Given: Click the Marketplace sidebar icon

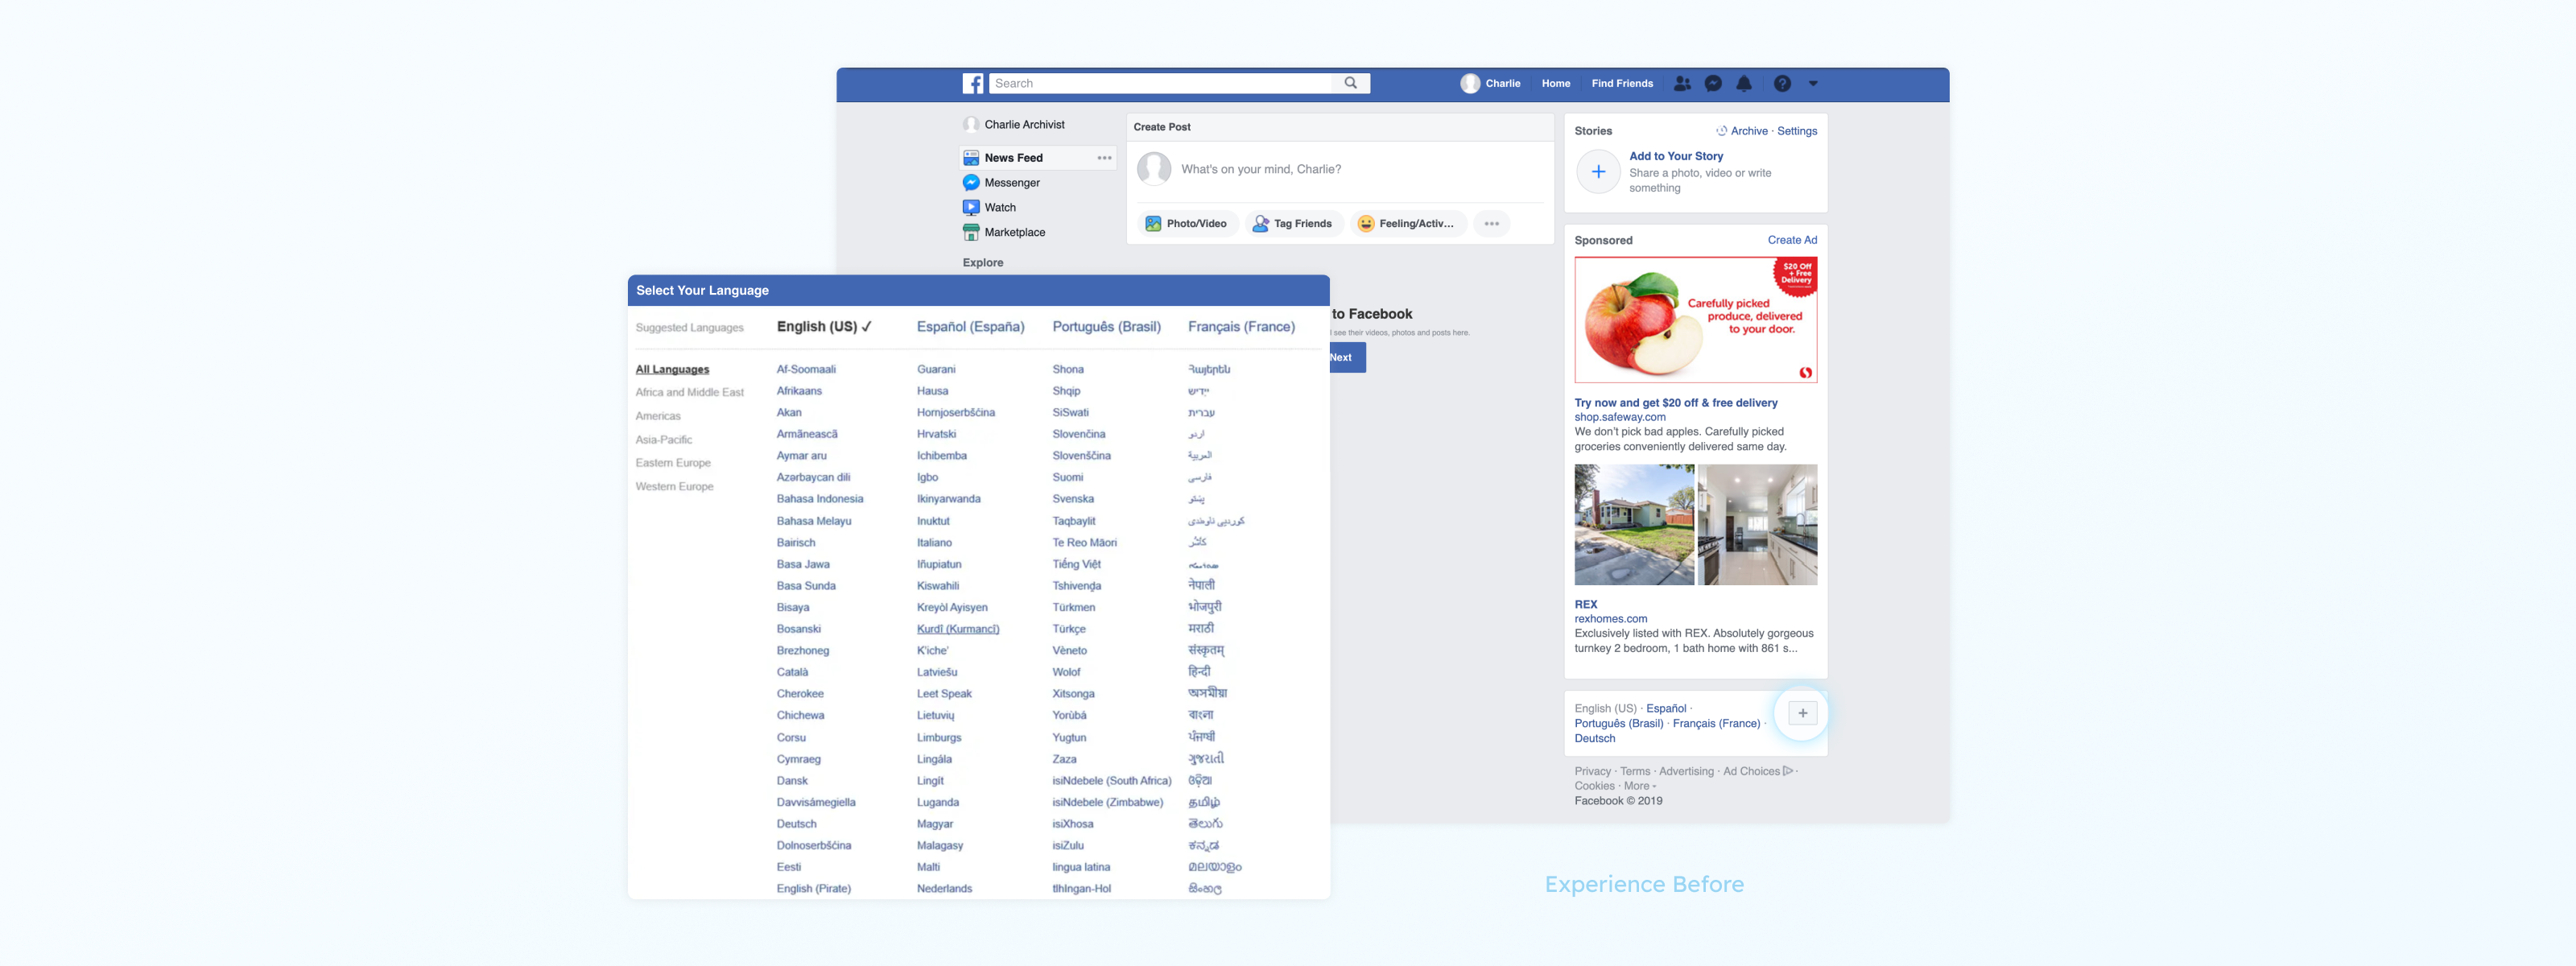Looking at the screenshot, I should (970, 232).
